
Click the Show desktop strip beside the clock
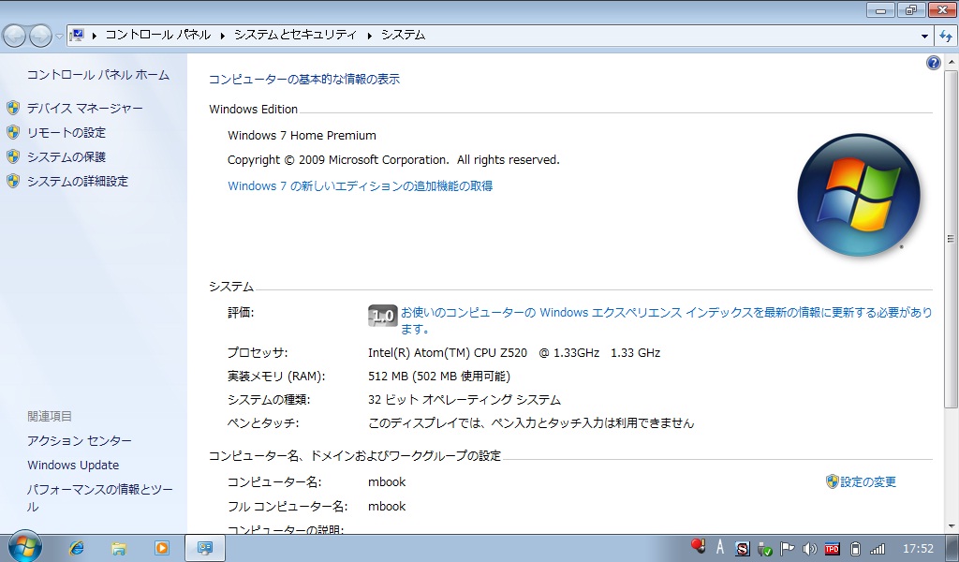coord(954,549)
